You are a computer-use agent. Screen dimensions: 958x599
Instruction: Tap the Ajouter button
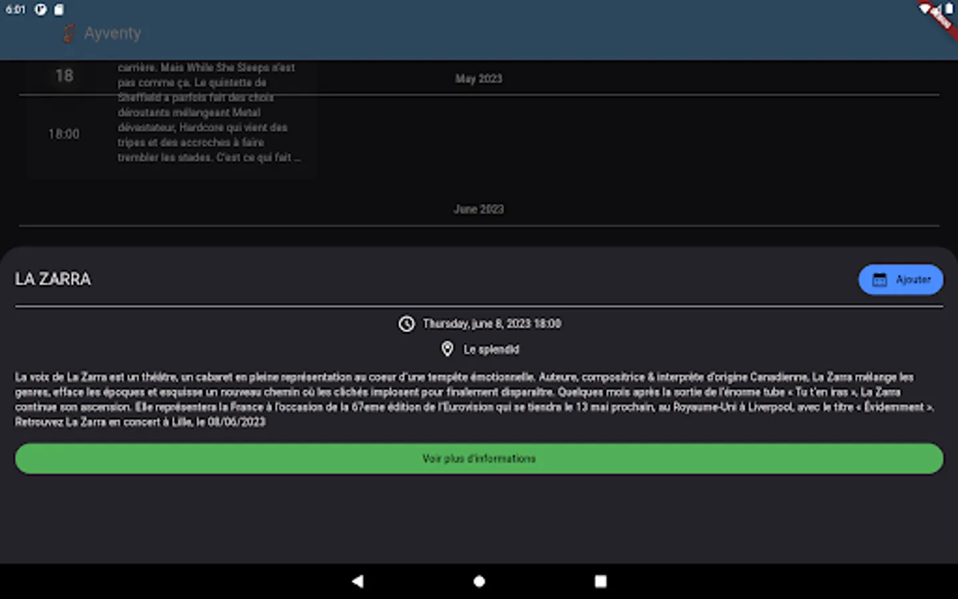(x=901, y=280)
